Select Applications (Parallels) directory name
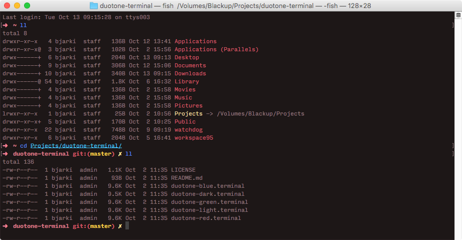The height and width of the screenshot is (240, 462). coord(216,49)
